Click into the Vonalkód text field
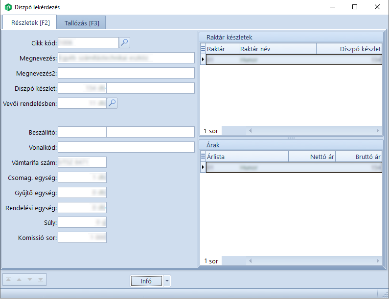 [x=126, y=147]
